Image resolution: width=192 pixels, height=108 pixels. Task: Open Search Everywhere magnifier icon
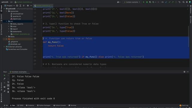click(x=183, y=2)
